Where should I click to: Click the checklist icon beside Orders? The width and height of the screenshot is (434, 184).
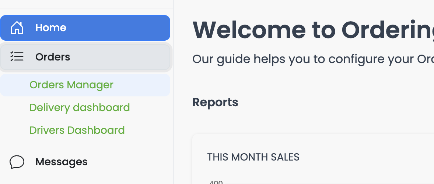(x=17, y=56)
